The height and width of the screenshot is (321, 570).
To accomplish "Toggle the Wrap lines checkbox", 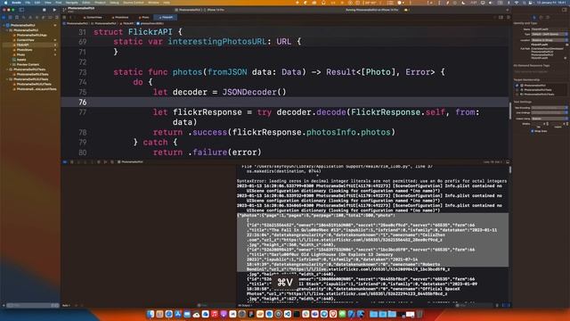I will pos(533,131).
